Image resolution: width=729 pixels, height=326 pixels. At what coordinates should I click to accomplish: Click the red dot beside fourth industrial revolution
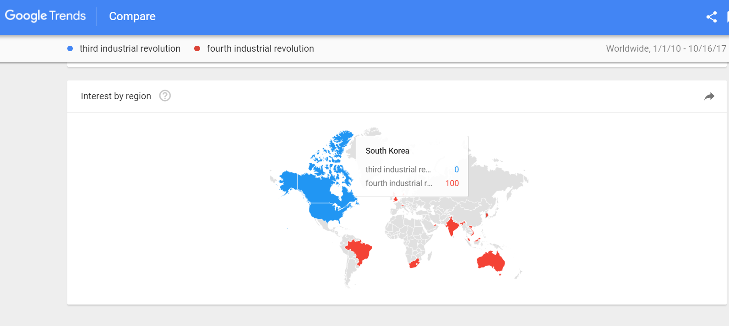point(197,48)
